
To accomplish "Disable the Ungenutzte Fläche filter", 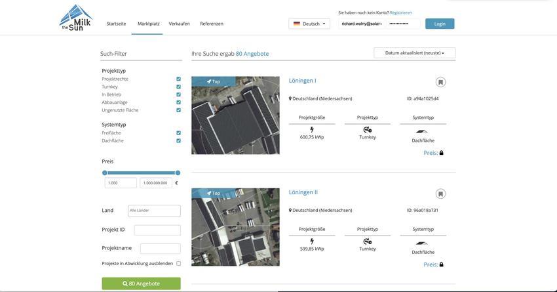I will [178, 110].
